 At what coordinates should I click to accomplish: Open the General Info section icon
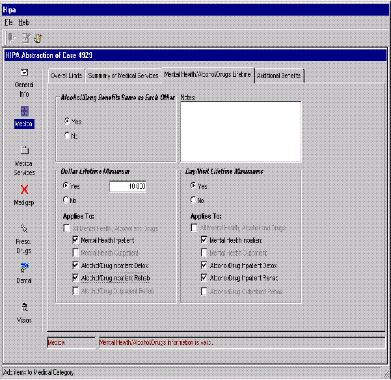pos(24,73)
